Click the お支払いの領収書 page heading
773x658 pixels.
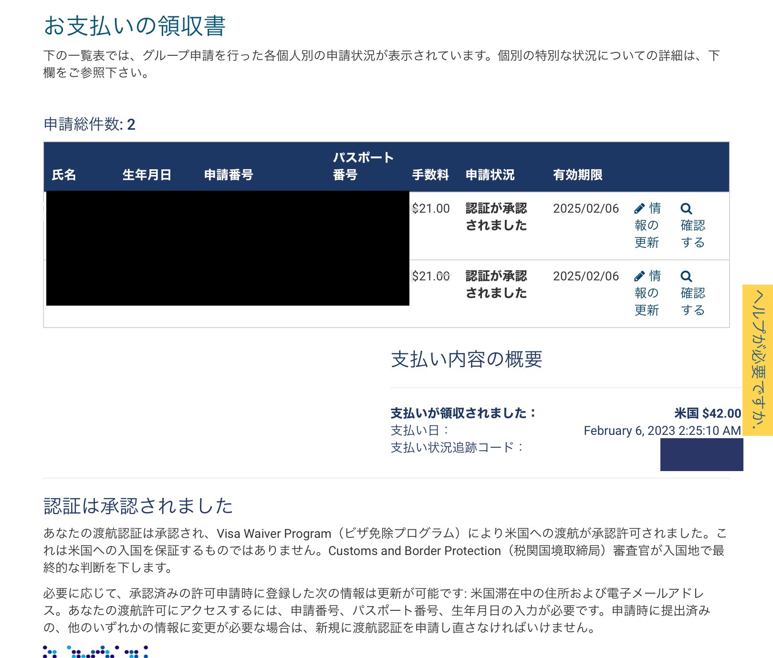[x=135, y=26]
